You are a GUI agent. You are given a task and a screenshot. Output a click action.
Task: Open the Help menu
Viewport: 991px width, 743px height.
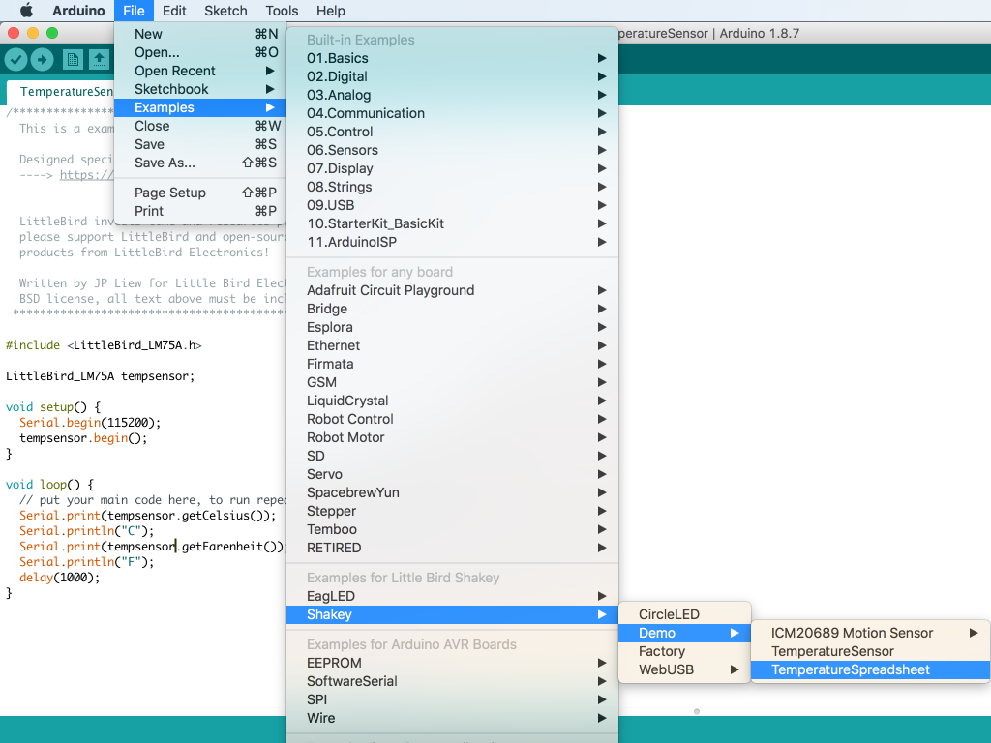point(331,11)
